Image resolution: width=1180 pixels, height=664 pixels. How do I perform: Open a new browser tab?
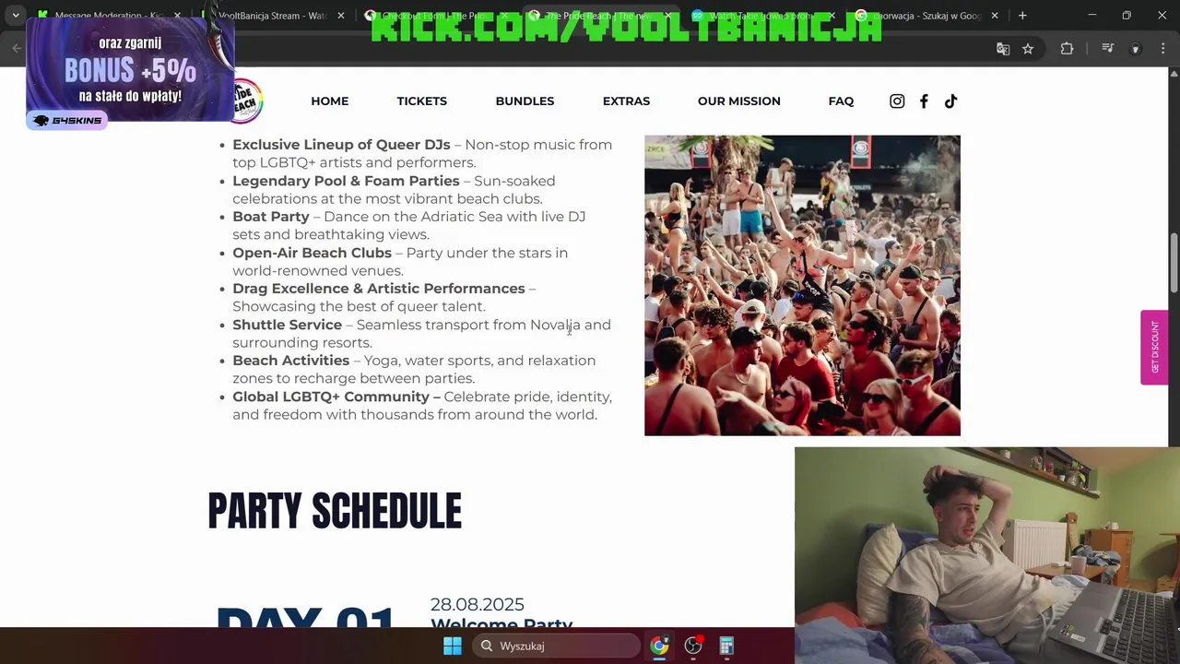[1022, 16]
